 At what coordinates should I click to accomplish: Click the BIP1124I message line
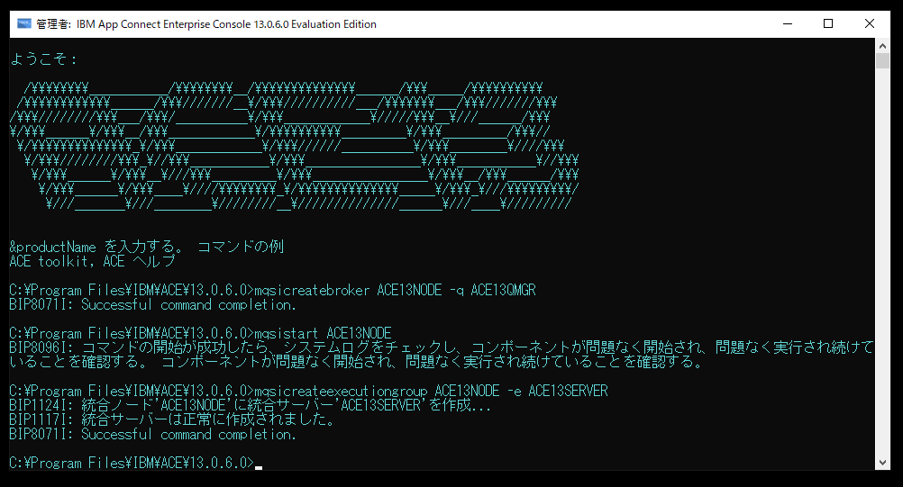click(251, 405)
